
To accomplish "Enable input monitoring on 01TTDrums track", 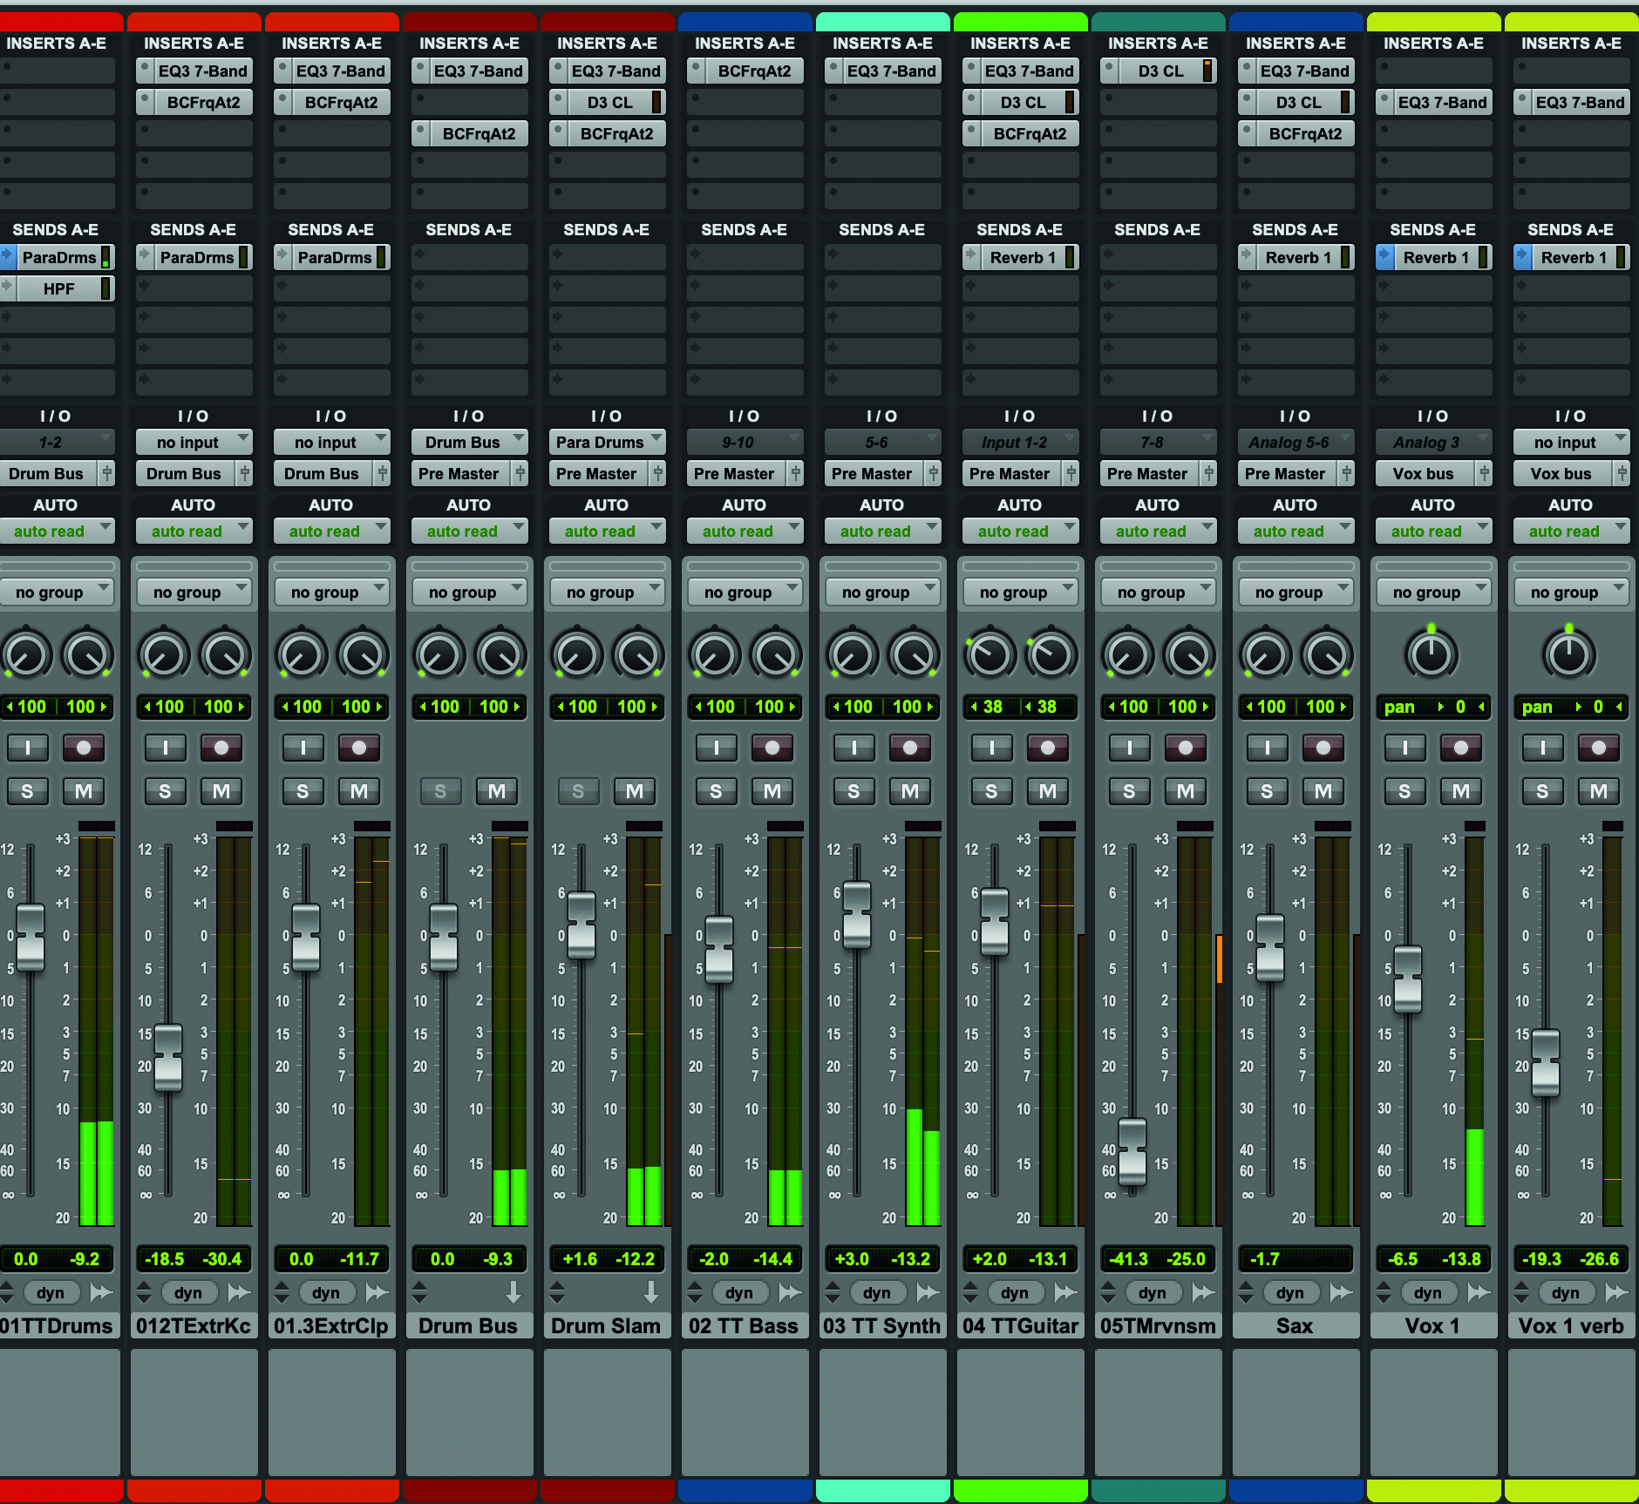I will coord(28,747).
